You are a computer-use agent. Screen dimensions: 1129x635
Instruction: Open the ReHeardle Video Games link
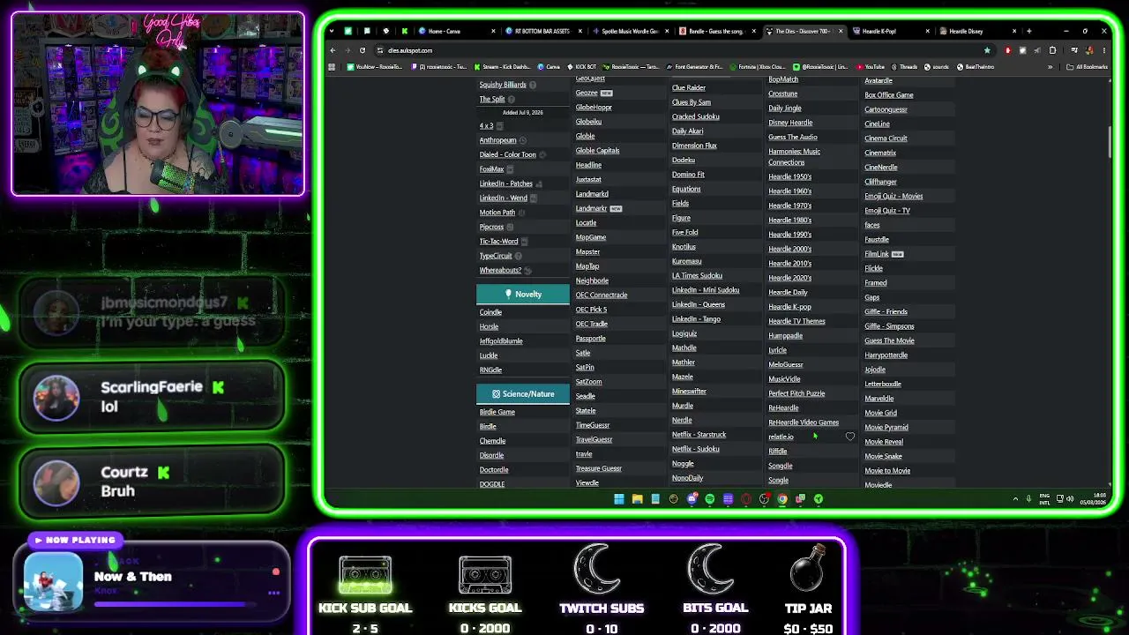coord(804,422)
